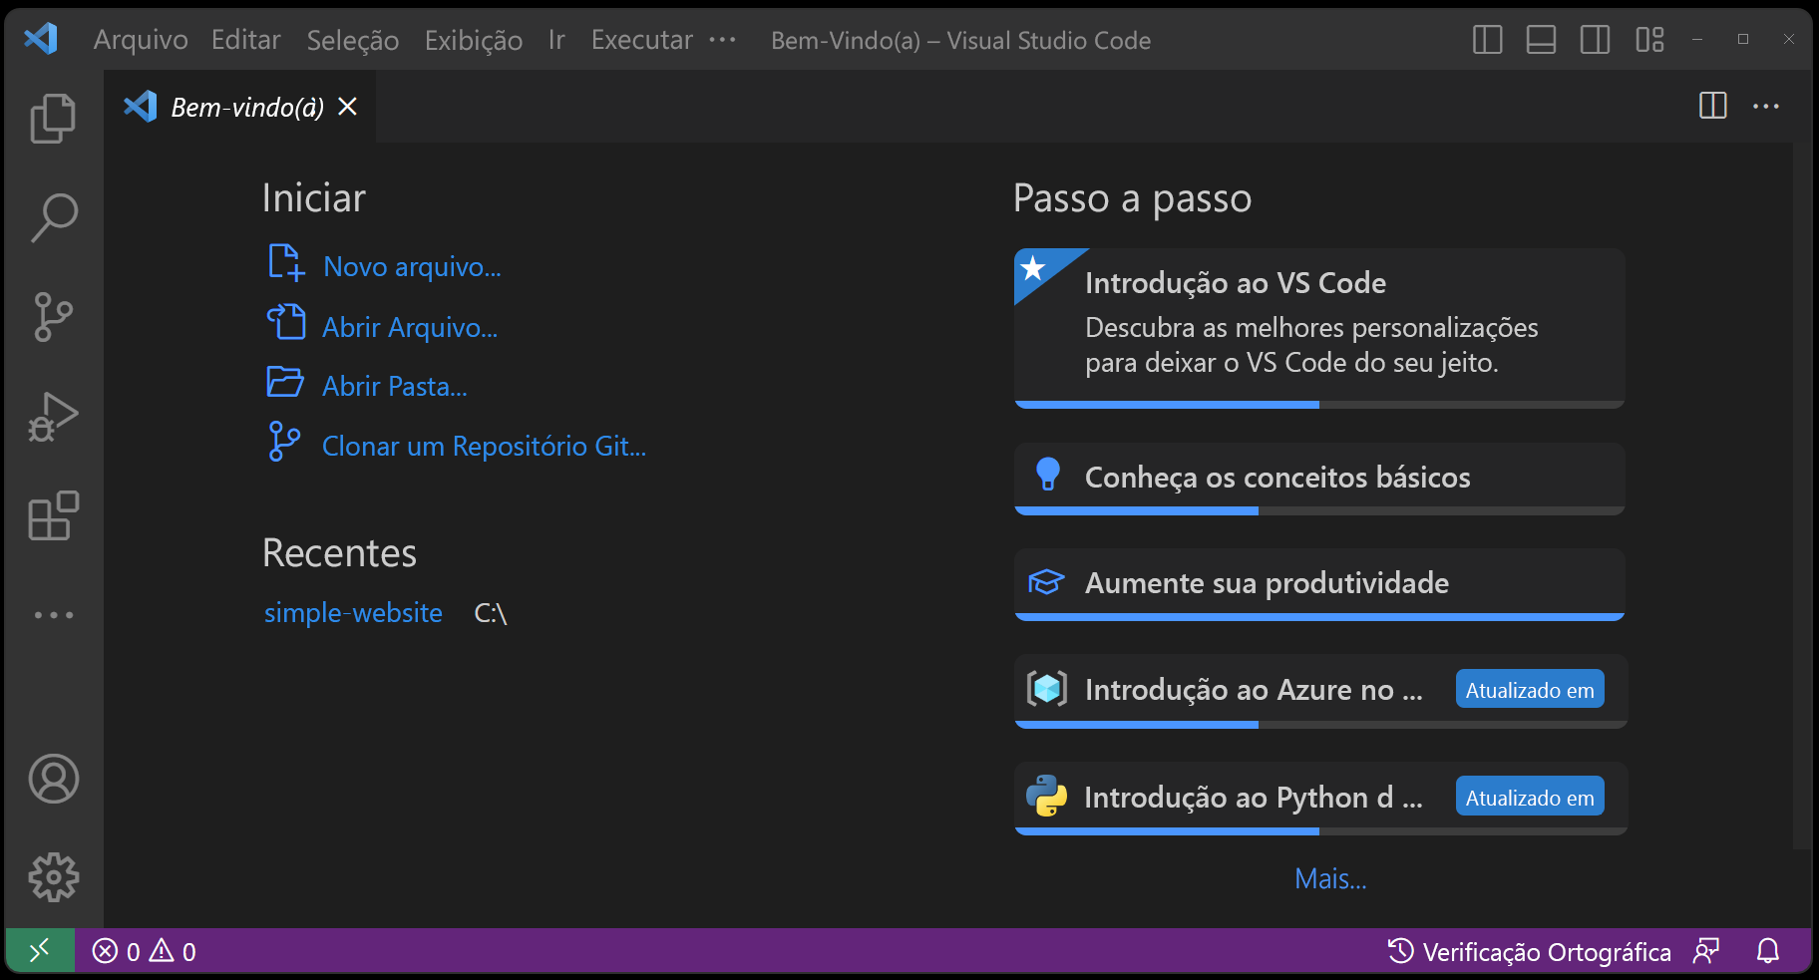Open Conheça os conceitos básicos walkthrough
Image resolution: width=1819 pixels, height=980 pixels.
coord(1319,479)
